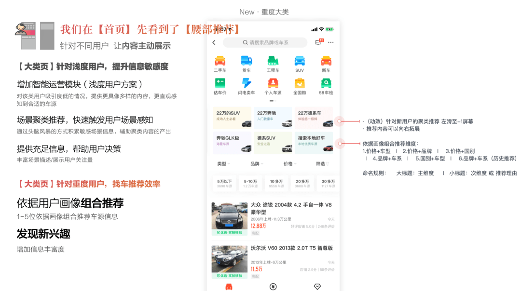This screenshot has width=521, height=291.
Task: Tap the back arrow in the phone header
Action: [214, 42]
